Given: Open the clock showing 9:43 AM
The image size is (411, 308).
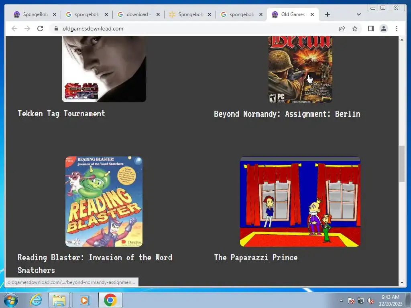Looking at the screenshot, I should (x=391, y=300).
